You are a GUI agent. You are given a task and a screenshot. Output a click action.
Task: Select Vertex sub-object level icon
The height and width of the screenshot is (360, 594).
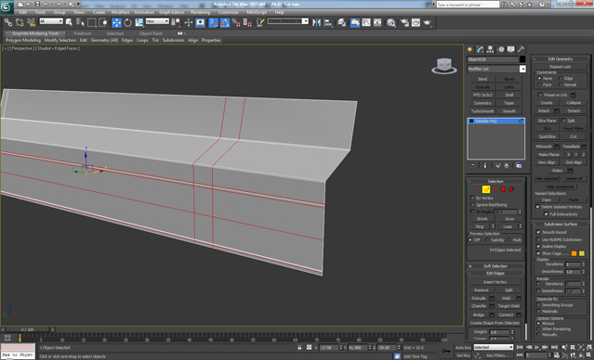click(477, 189)
